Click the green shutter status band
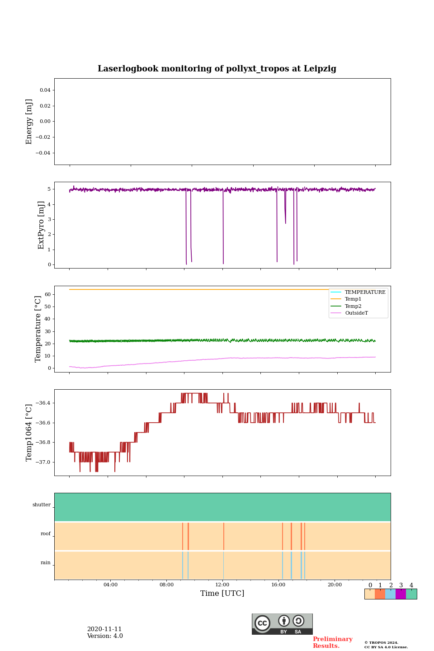This screenshot has width=434, height=651. [222, 507]
